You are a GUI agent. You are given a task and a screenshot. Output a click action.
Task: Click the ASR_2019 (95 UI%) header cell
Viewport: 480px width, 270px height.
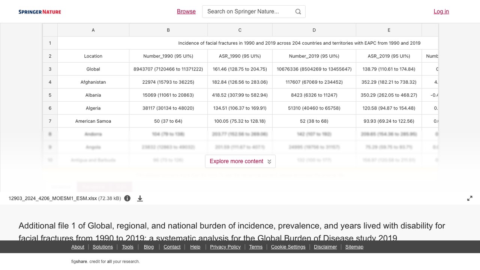(389, 56)
